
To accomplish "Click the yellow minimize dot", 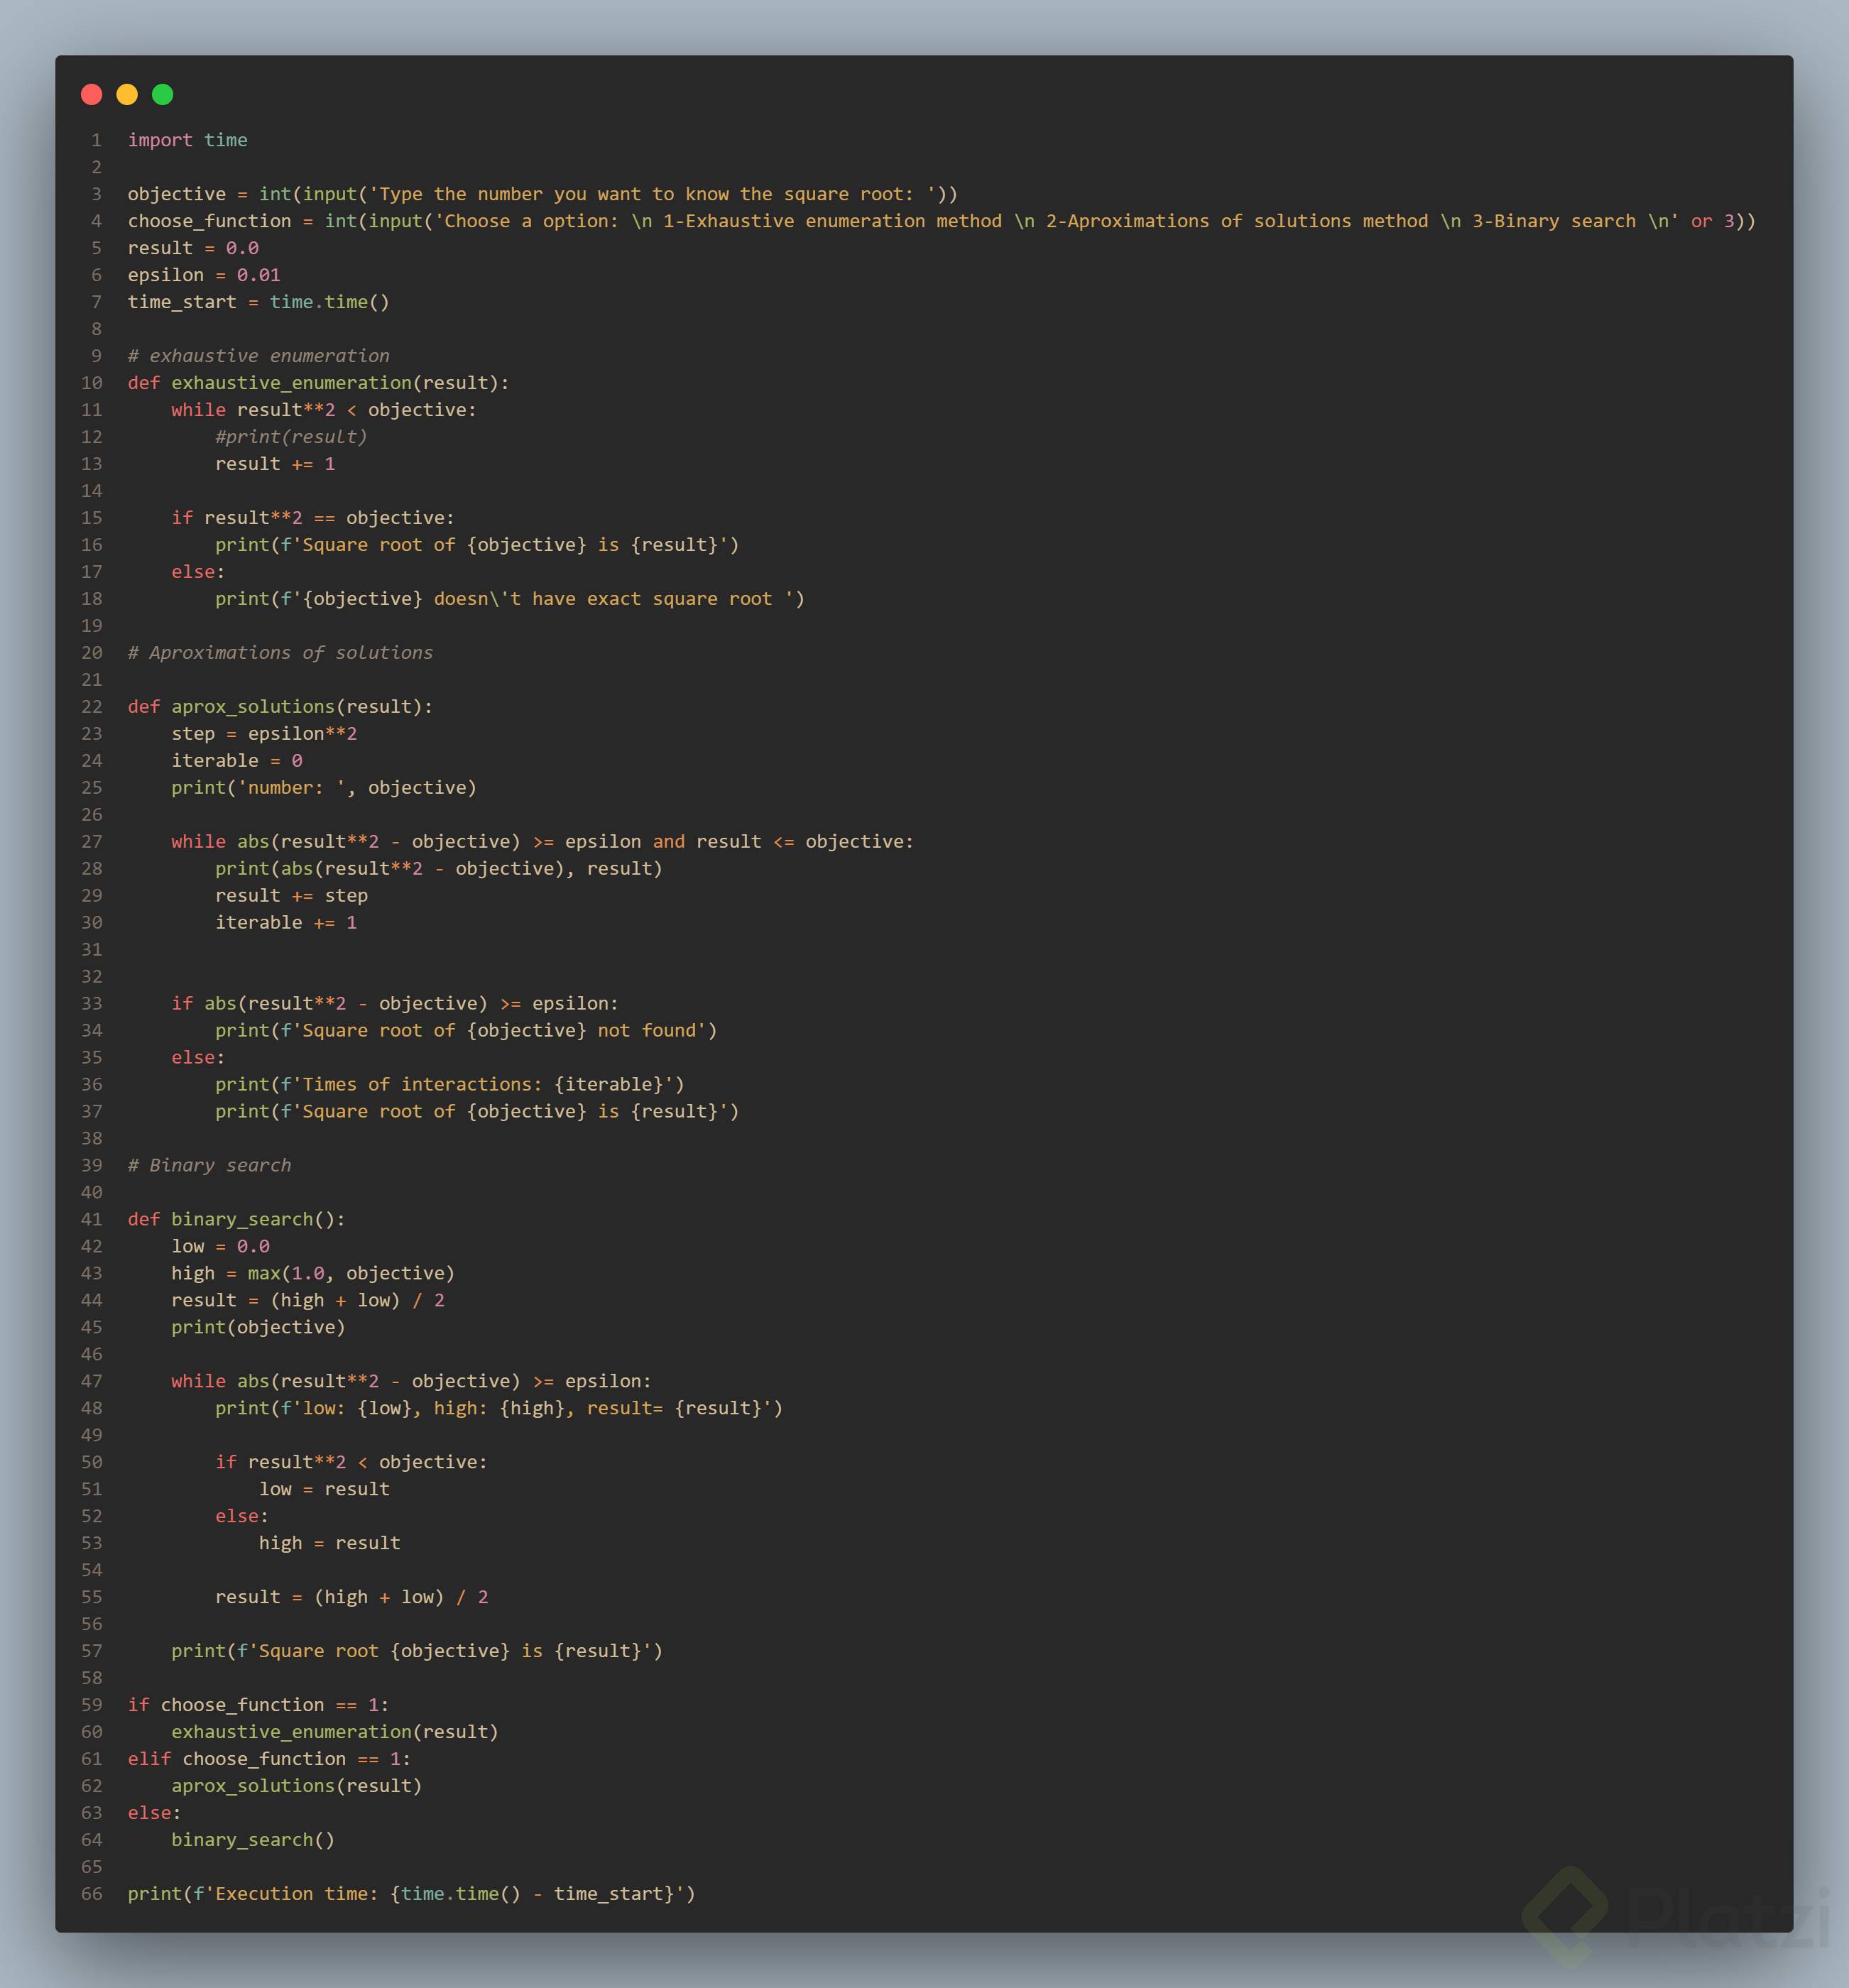I will [127, 94].
